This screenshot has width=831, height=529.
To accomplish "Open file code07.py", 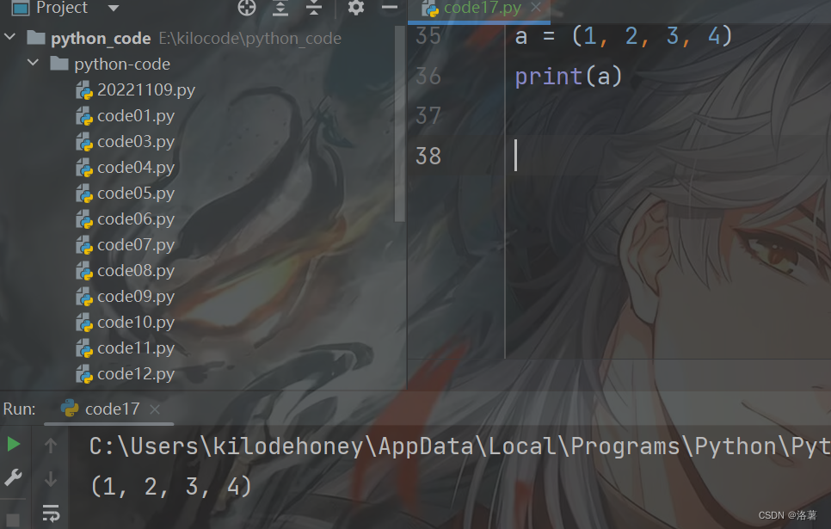I will tap(136, 245).
